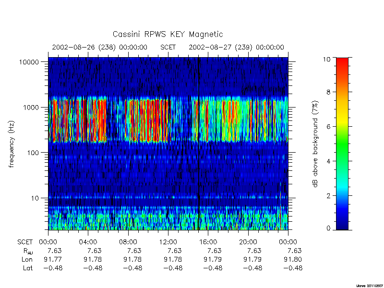Click the Lat row label

pyautogui.click(x=28, y=268)
